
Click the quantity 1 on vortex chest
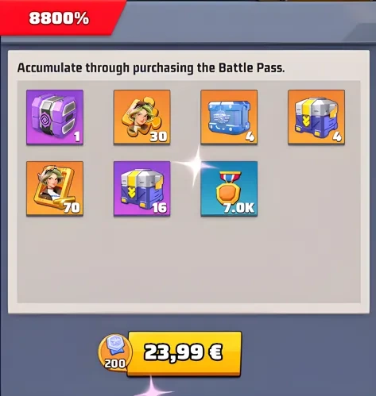[77, 136]
